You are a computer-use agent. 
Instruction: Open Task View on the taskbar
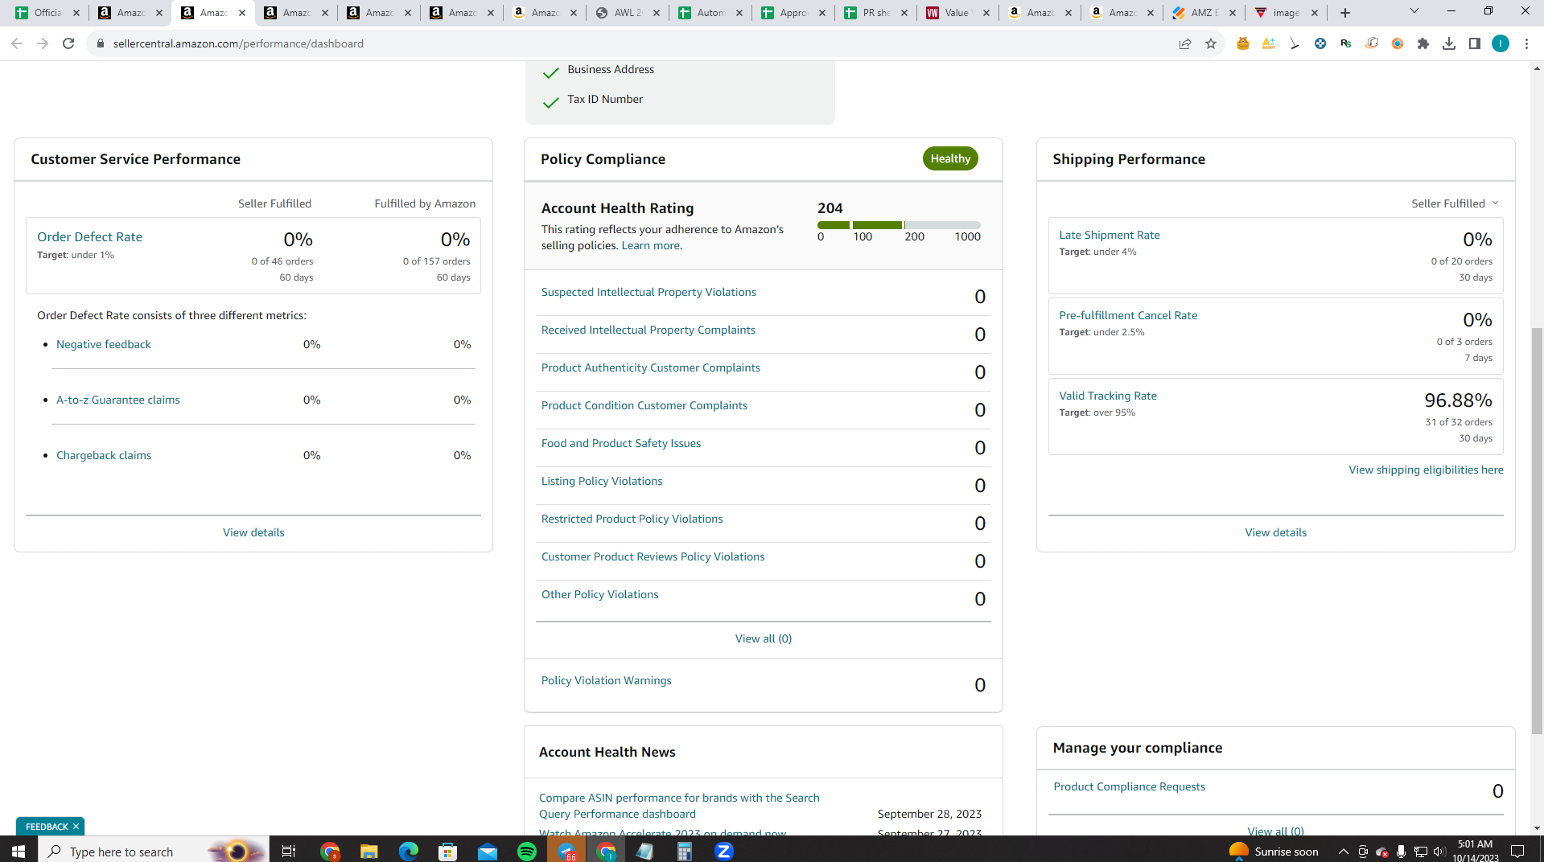(289, 851)
